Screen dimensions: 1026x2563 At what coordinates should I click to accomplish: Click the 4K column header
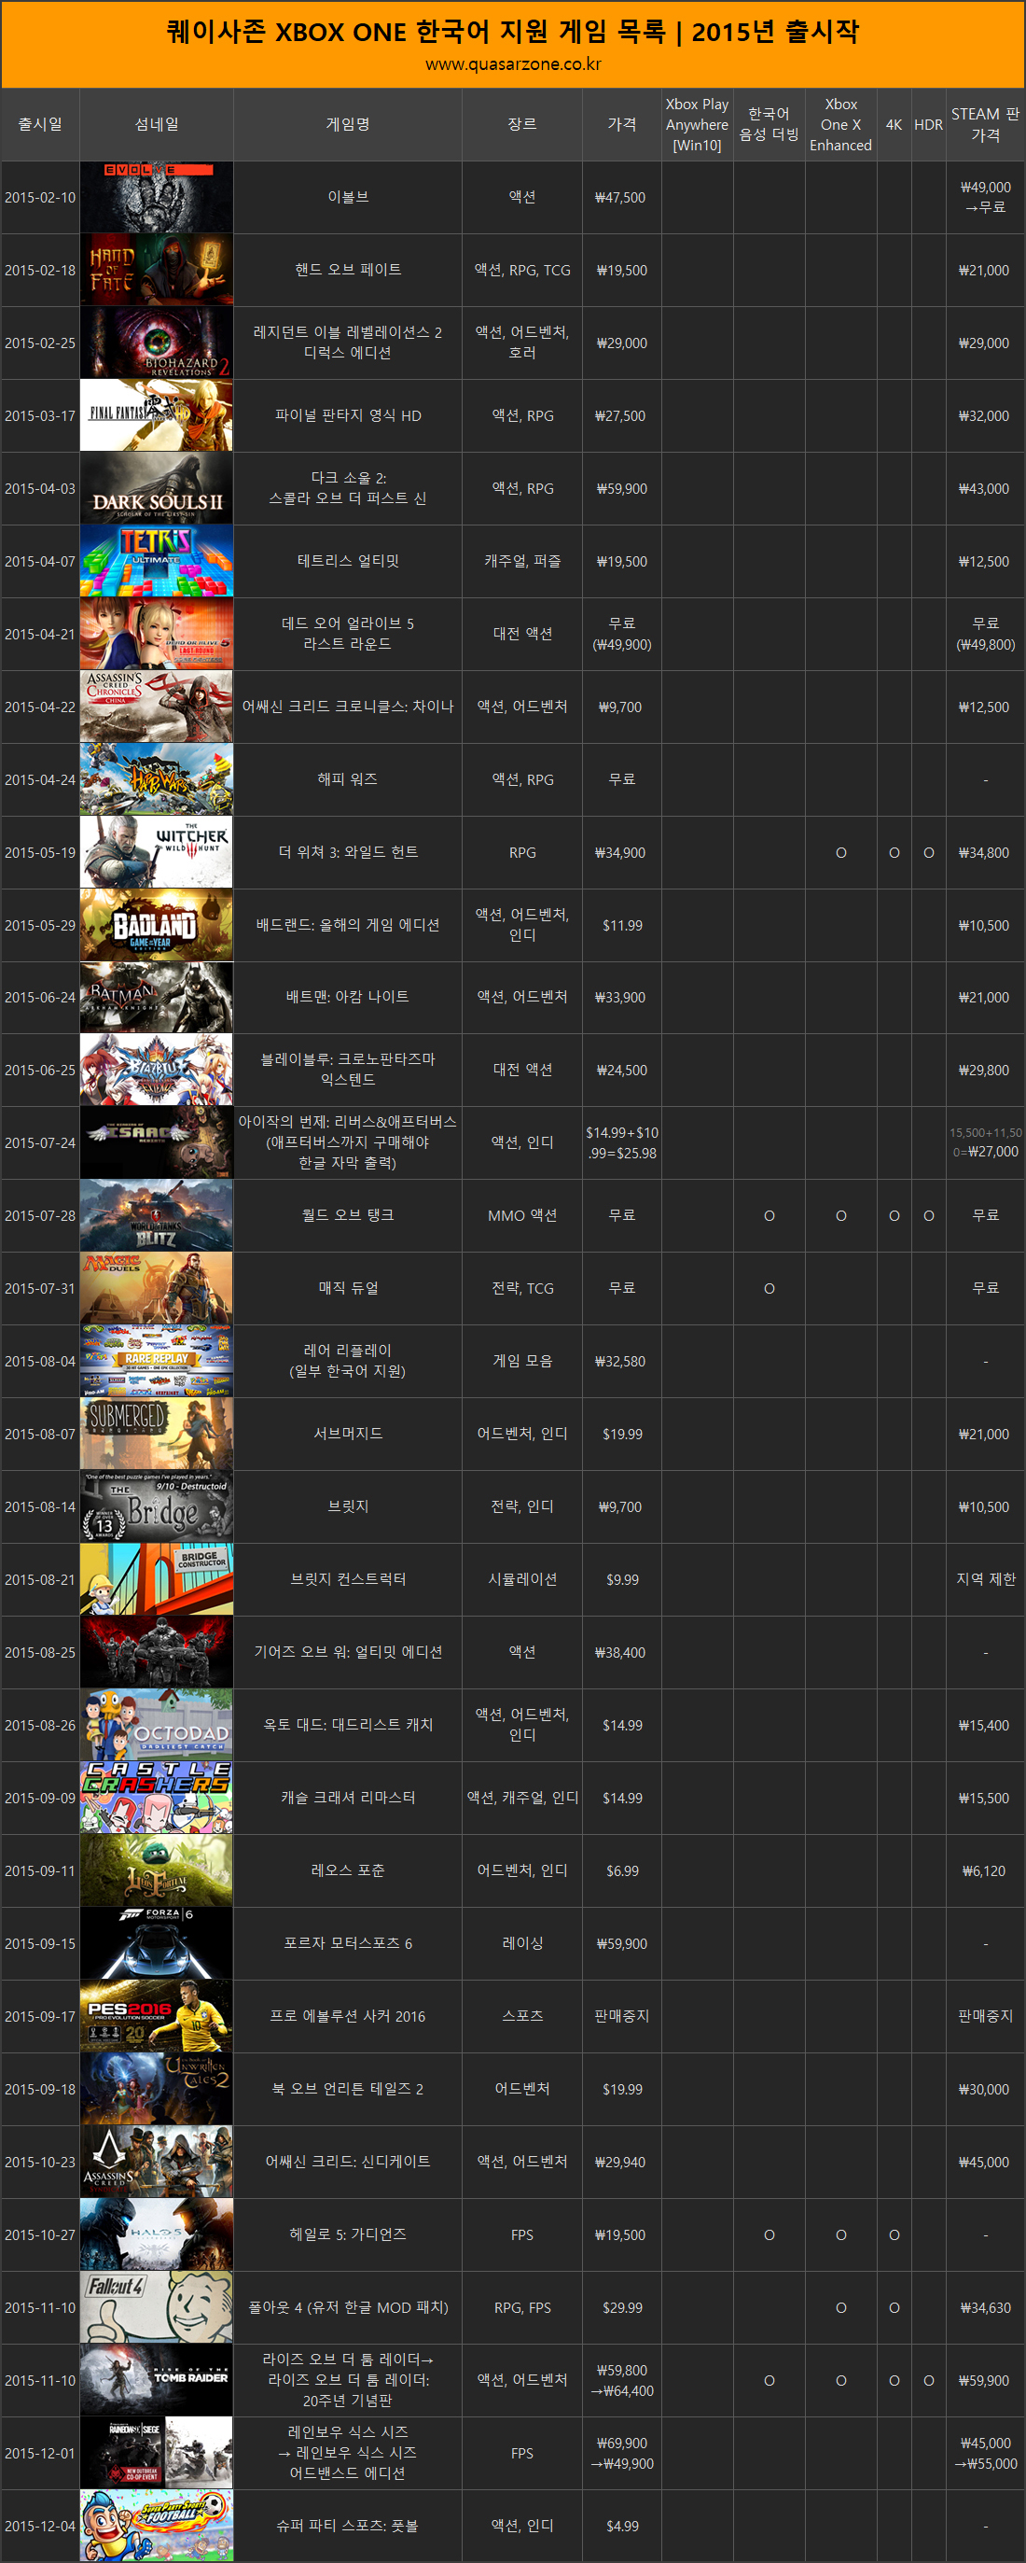pyautogui.click(x=894, y=124)
